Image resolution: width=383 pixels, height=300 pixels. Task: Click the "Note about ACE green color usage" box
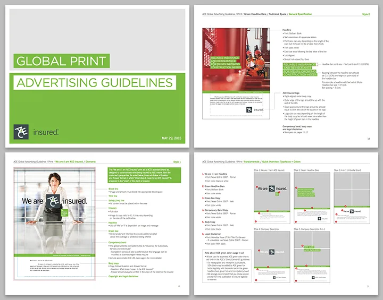pos(227,266)
